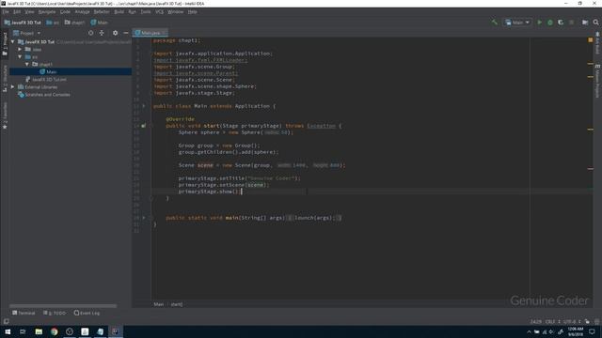Click chapt1 breadcrumb in navigation bar
Viewport: 602px width, 338px height.
[75, 23]
